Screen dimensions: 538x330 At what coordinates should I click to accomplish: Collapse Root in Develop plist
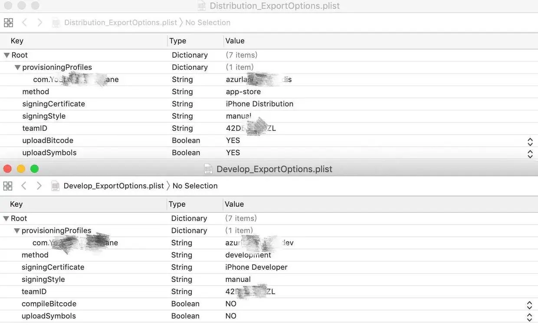click(6, 218)
